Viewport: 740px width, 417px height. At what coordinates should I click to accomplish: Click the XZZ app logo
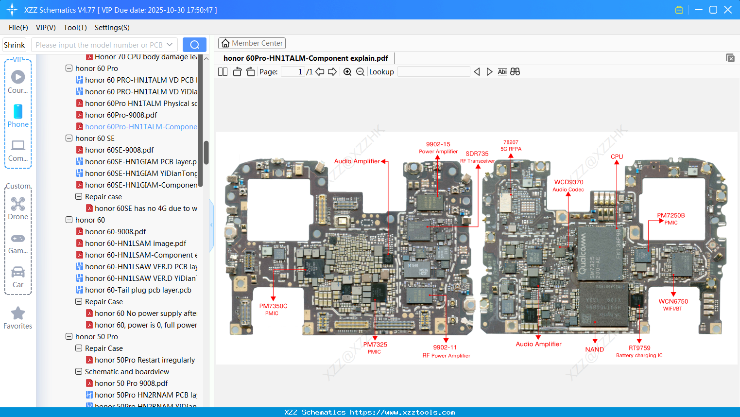[x=12, y=10]
